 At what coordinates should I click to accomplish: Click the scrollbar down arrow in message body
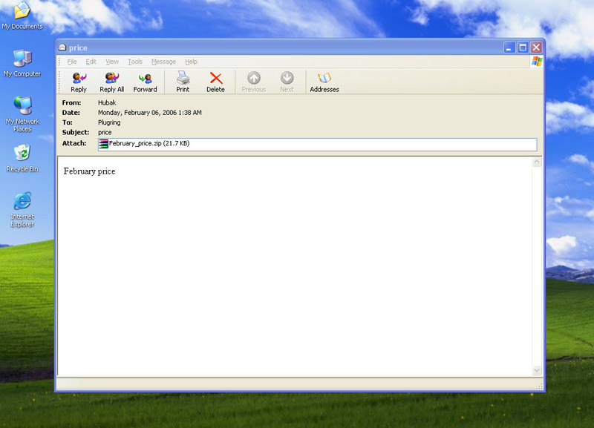click(x=537, y=370)
